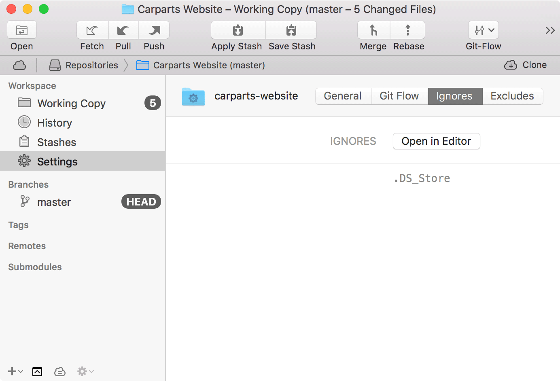Push commits with the Push icon
Viewport: 560px width, 381px height.
point(154,30)
